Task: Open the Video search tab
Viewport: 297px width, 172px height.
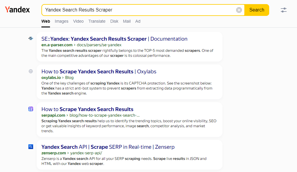Action: pos(78,21)
